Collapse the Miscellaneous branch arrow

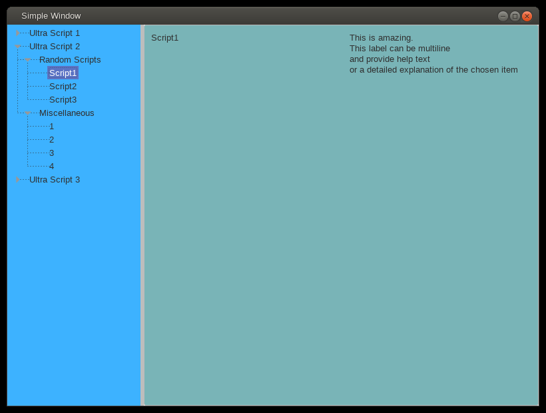(x=28, y=113)
